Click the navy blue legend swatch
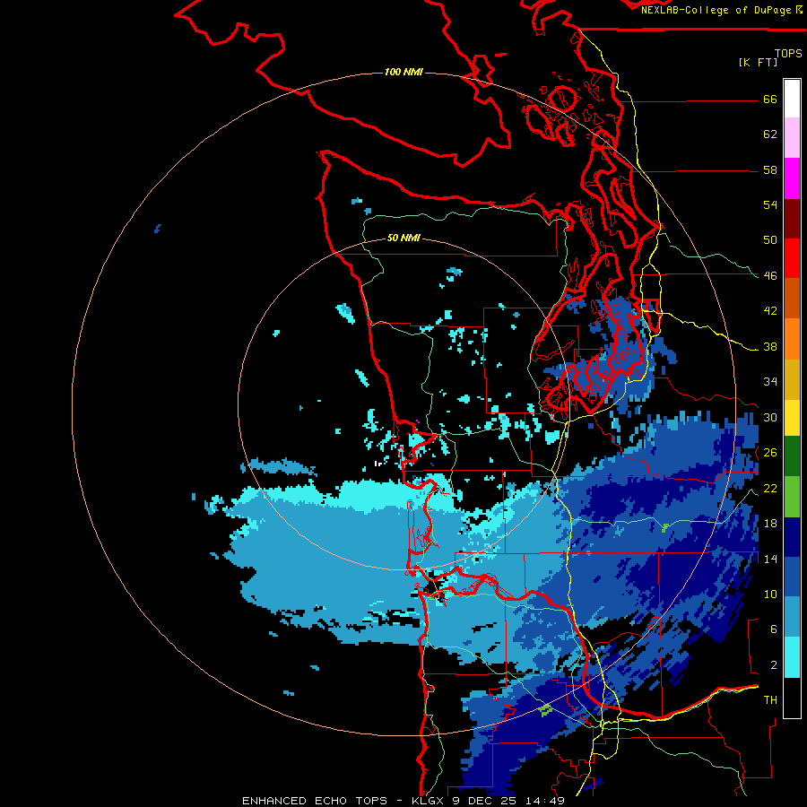This screenshot has width=807, height=807. click(x=792, y=537)
